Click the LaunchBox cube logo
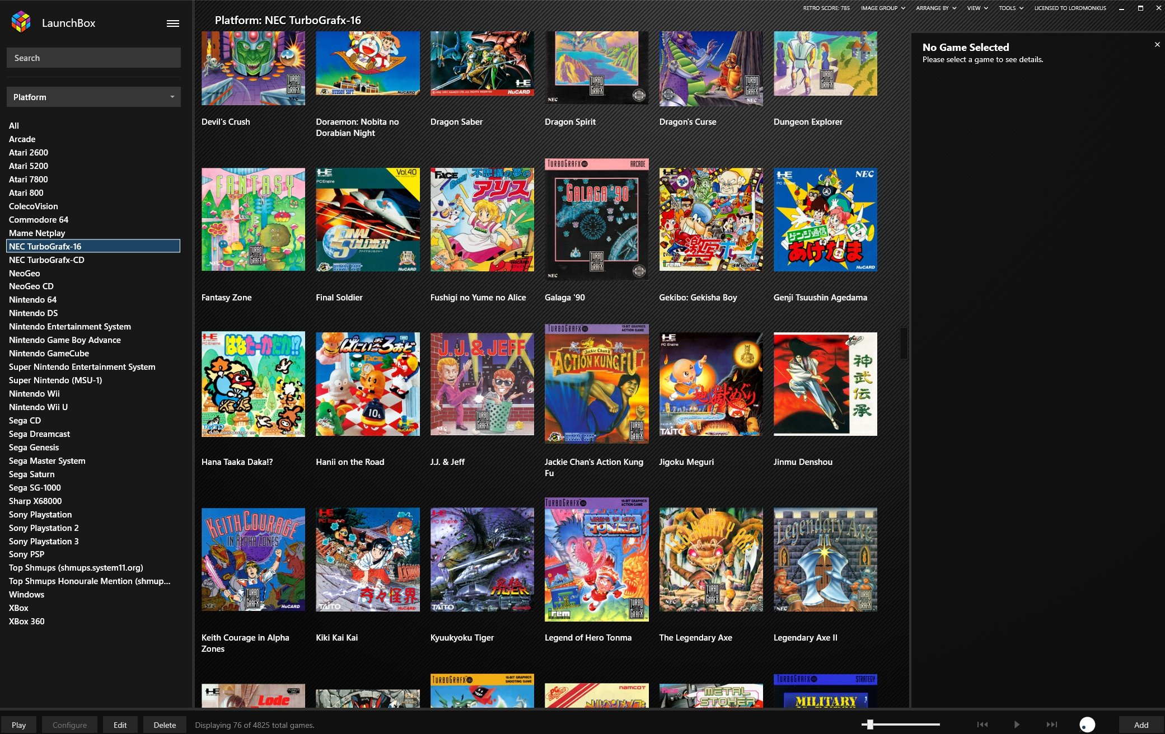 coord(21,22)
